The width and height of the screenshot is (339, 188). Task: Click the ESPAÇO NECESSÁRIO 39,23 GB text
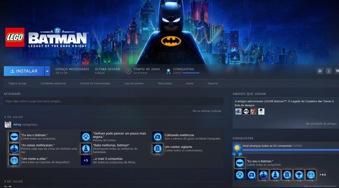pos(72,71)
